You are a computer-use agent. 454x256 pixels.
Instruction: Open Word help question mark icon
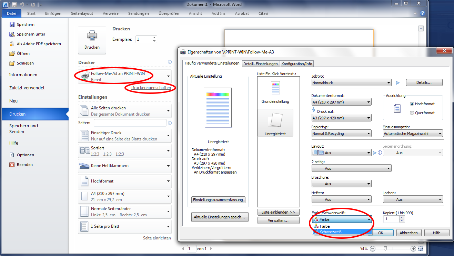click(422, 13)
